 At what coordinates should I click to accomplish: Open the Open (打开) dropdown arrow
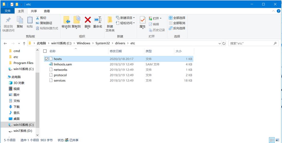tap(161, 18)
